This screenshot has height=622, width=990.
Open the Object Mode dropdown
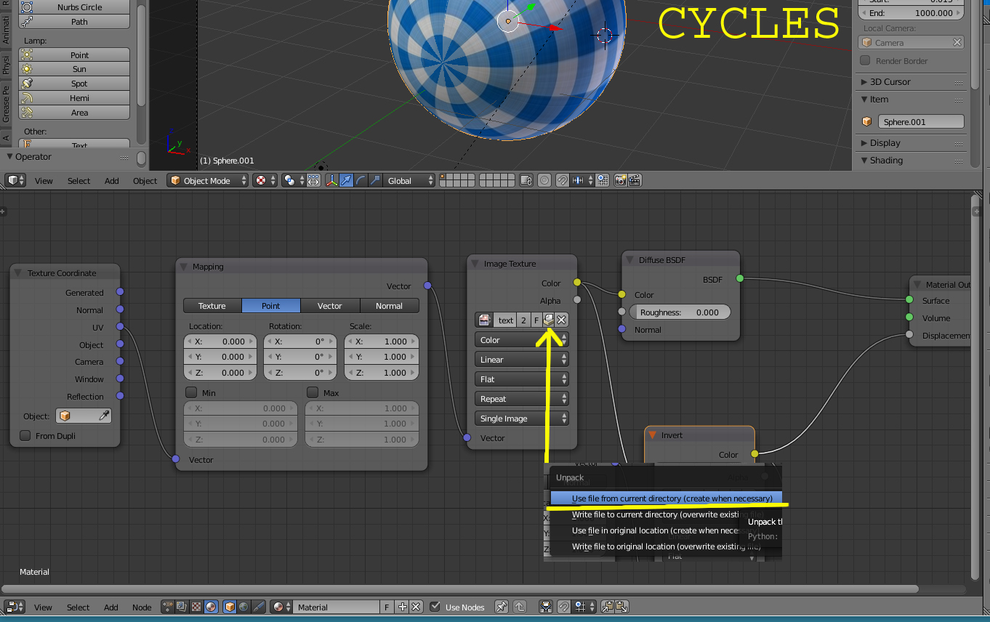pos(207,180)
